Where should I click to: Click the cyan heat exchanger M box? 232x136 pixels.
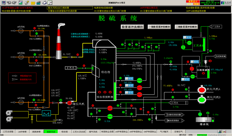(46, 114)
